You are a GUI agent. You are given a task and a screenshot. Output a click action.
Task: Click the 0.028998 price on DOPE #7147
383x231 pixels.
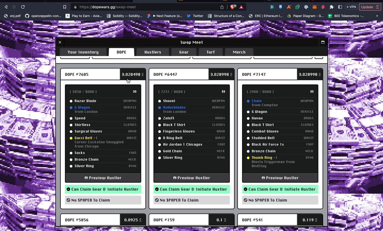tap(310, 74)
